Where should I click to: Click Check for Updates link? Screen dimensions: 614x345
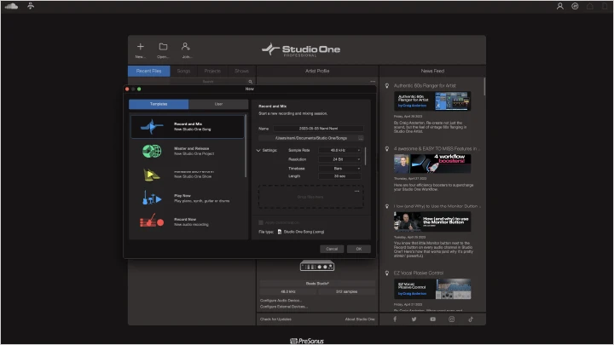(275, 319)
